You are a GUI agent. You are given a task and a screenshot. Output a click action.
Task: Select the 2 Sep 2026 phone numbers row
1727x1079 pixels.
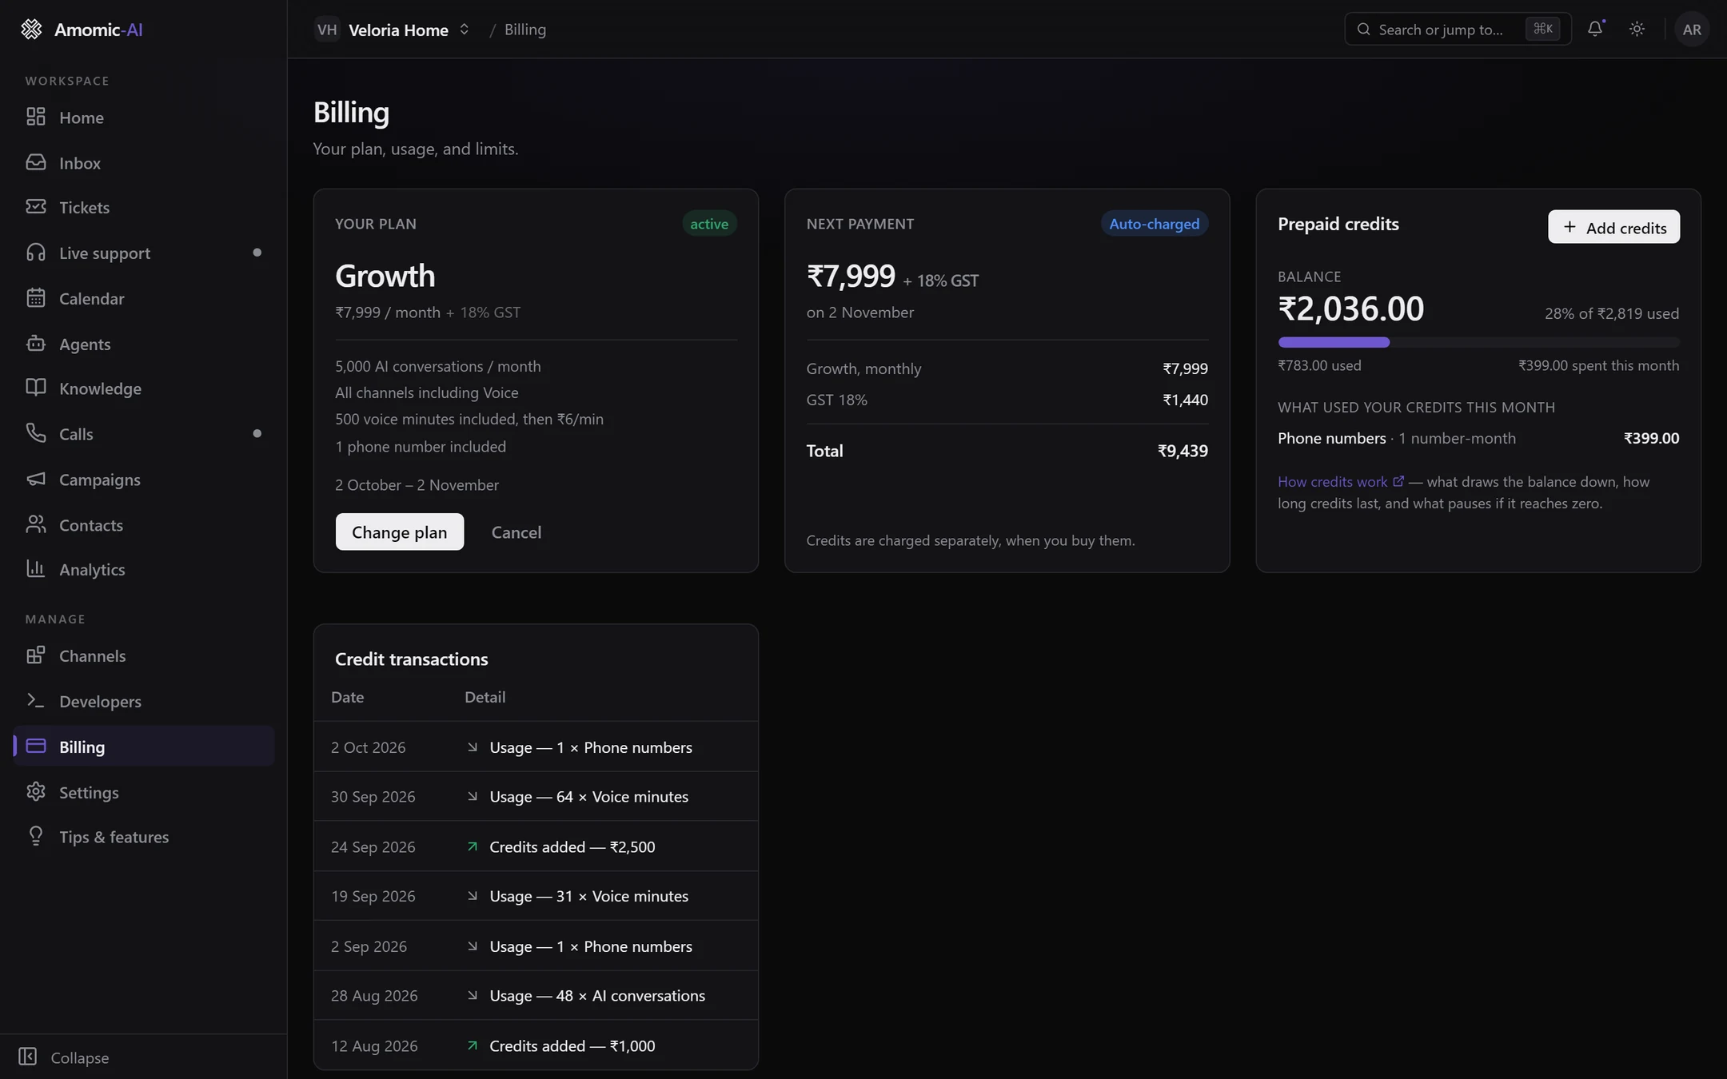click(536, 946)
